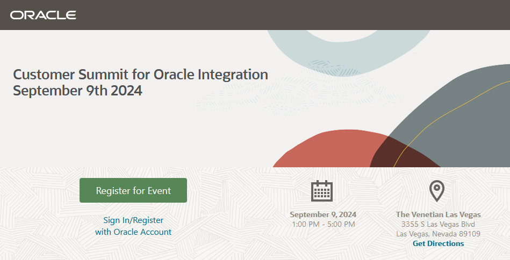The image size is (510, 260).
Task: Click the September 9th 2024 title line
Action: coord(77,91)
